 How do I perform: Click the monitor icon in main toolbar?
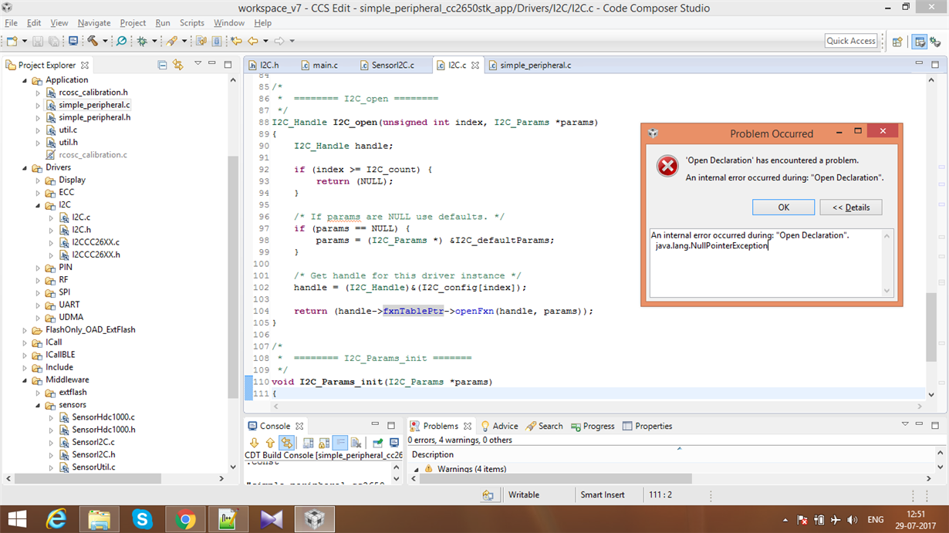[x=73, y=41]
